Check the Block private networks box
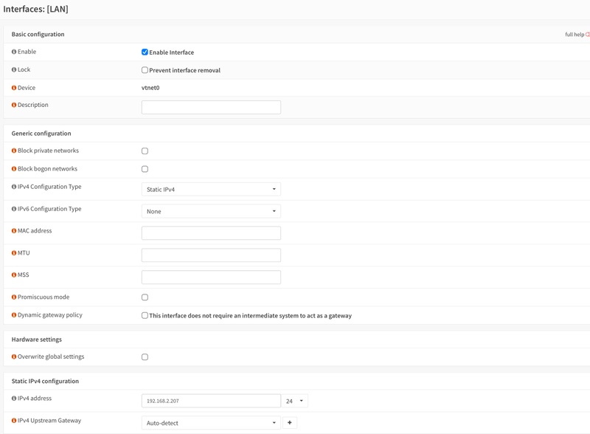 point(145,151)
